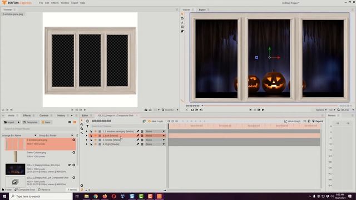The width and height of the screenshot is (356, 200).
Task: Expand the Middle layer properties
Action: pyautogui.click(x=87, y=140)
